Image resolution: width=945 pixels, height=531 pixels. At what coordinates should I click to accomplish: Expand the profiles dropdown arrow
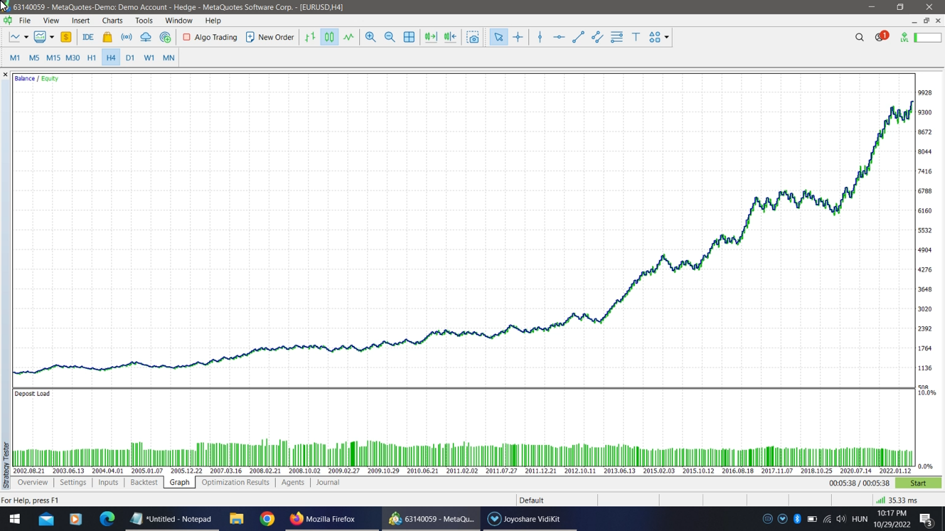click(x=52, y=37)
